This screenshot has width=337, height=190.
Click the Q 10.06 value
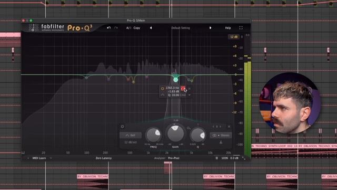pos(173,95)
